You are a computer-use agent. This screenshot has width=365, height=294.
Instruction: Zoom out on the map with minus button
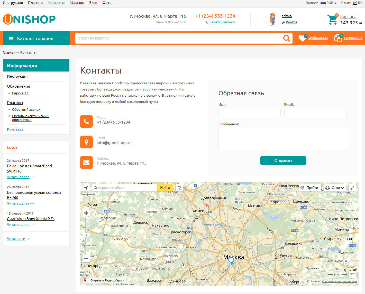pos(86,259)
